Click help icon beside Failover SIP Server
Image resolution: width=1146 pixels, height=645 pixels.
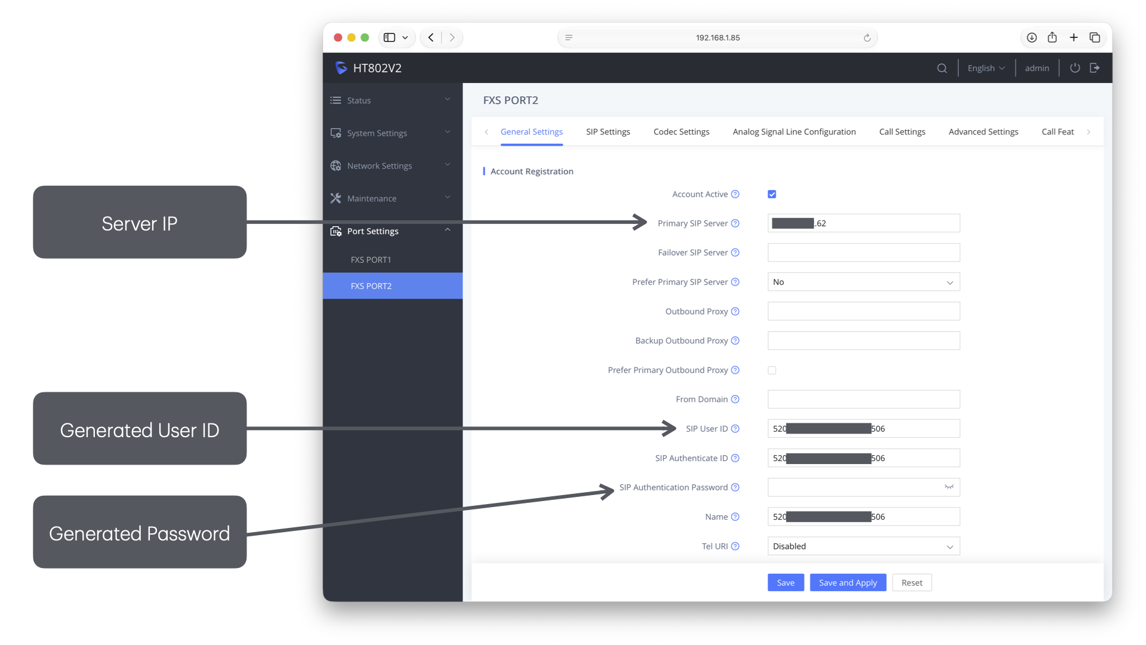(x=735, y=253)
